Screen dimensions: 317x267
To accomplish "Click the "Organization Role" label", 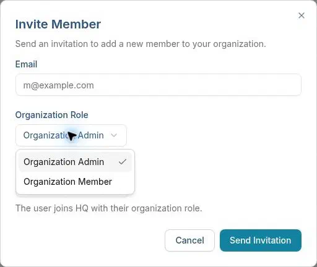I will pos(51,115).
